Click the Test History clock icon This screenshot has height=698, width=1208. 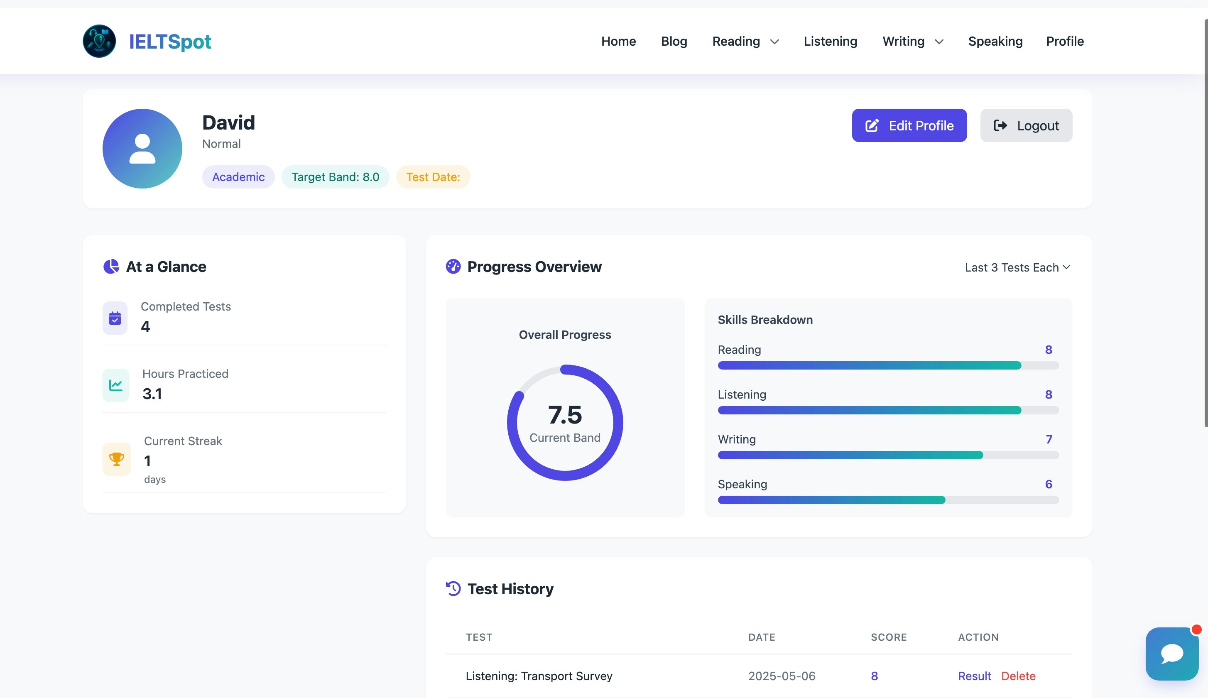coord(453,588)
